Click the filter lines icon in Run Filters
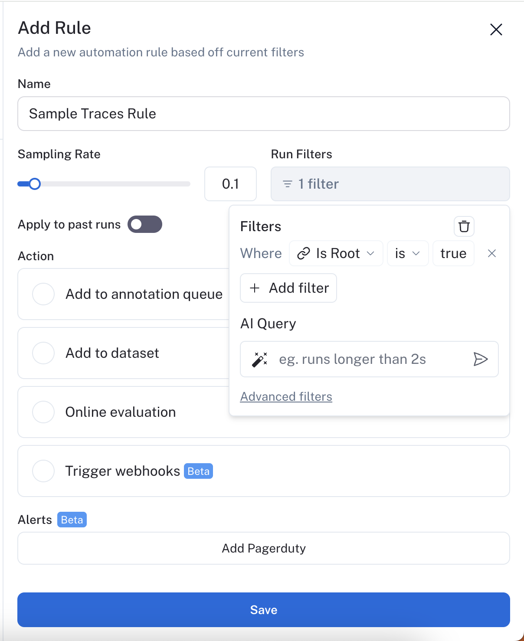The width and height of the screenshot is (524, 641). 287,184
